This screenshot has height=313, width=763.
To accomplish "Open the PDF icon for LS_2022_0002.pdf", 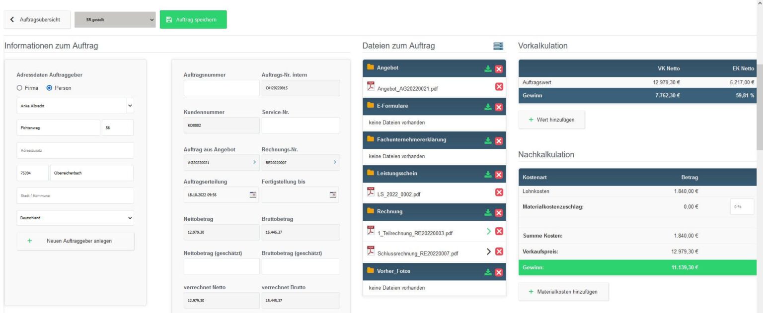I will [x=371, y=193].
